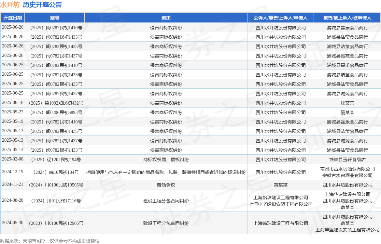The height and width of the screenshot is (244, 381).
Task: Click plaintiff 黄某某
Action: pyautogui.click(x=281, y=185)
